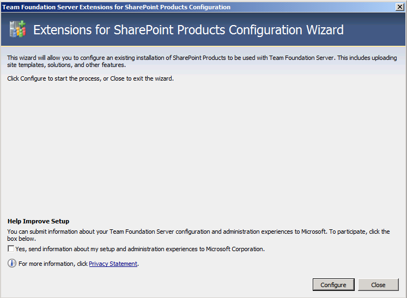Click the 'You can submit information' paragraph
Image resolution: width=407 pixels, height=298 pixels.
pyautogui.click(x=198, y=235)
